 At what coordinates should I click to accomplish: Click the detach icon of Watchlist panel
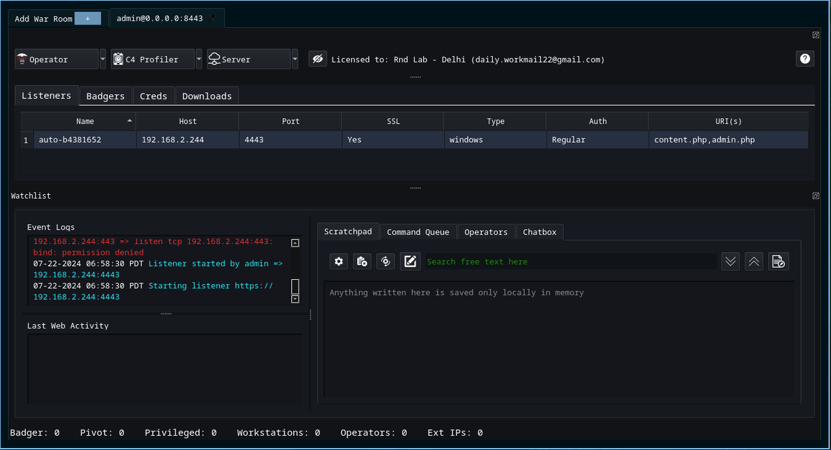[816, 195]
